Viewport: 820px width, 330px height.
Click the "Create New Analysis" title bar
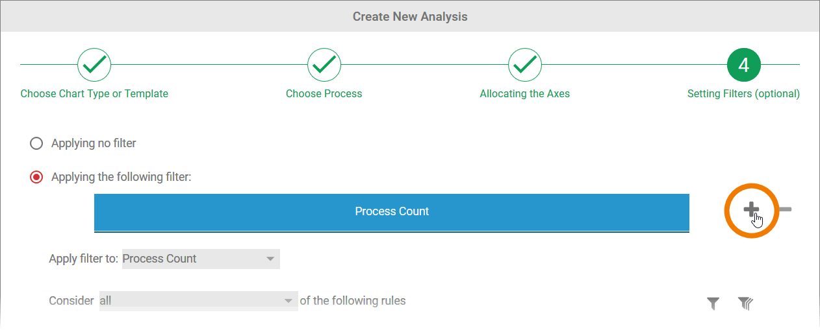coord(409,16)
